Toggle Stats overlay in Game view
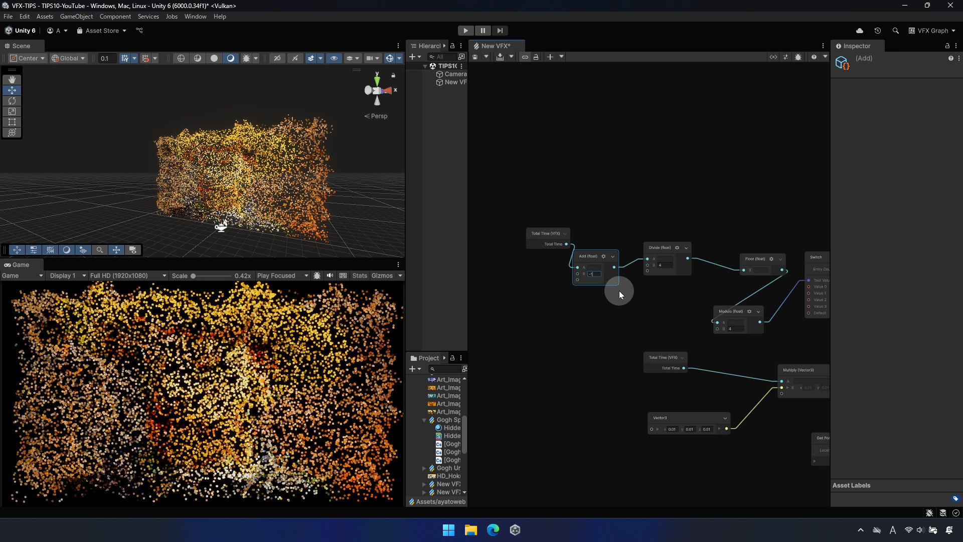Image resolution: width=963 pixels, height=542 pixels. [x=359, y=276]
